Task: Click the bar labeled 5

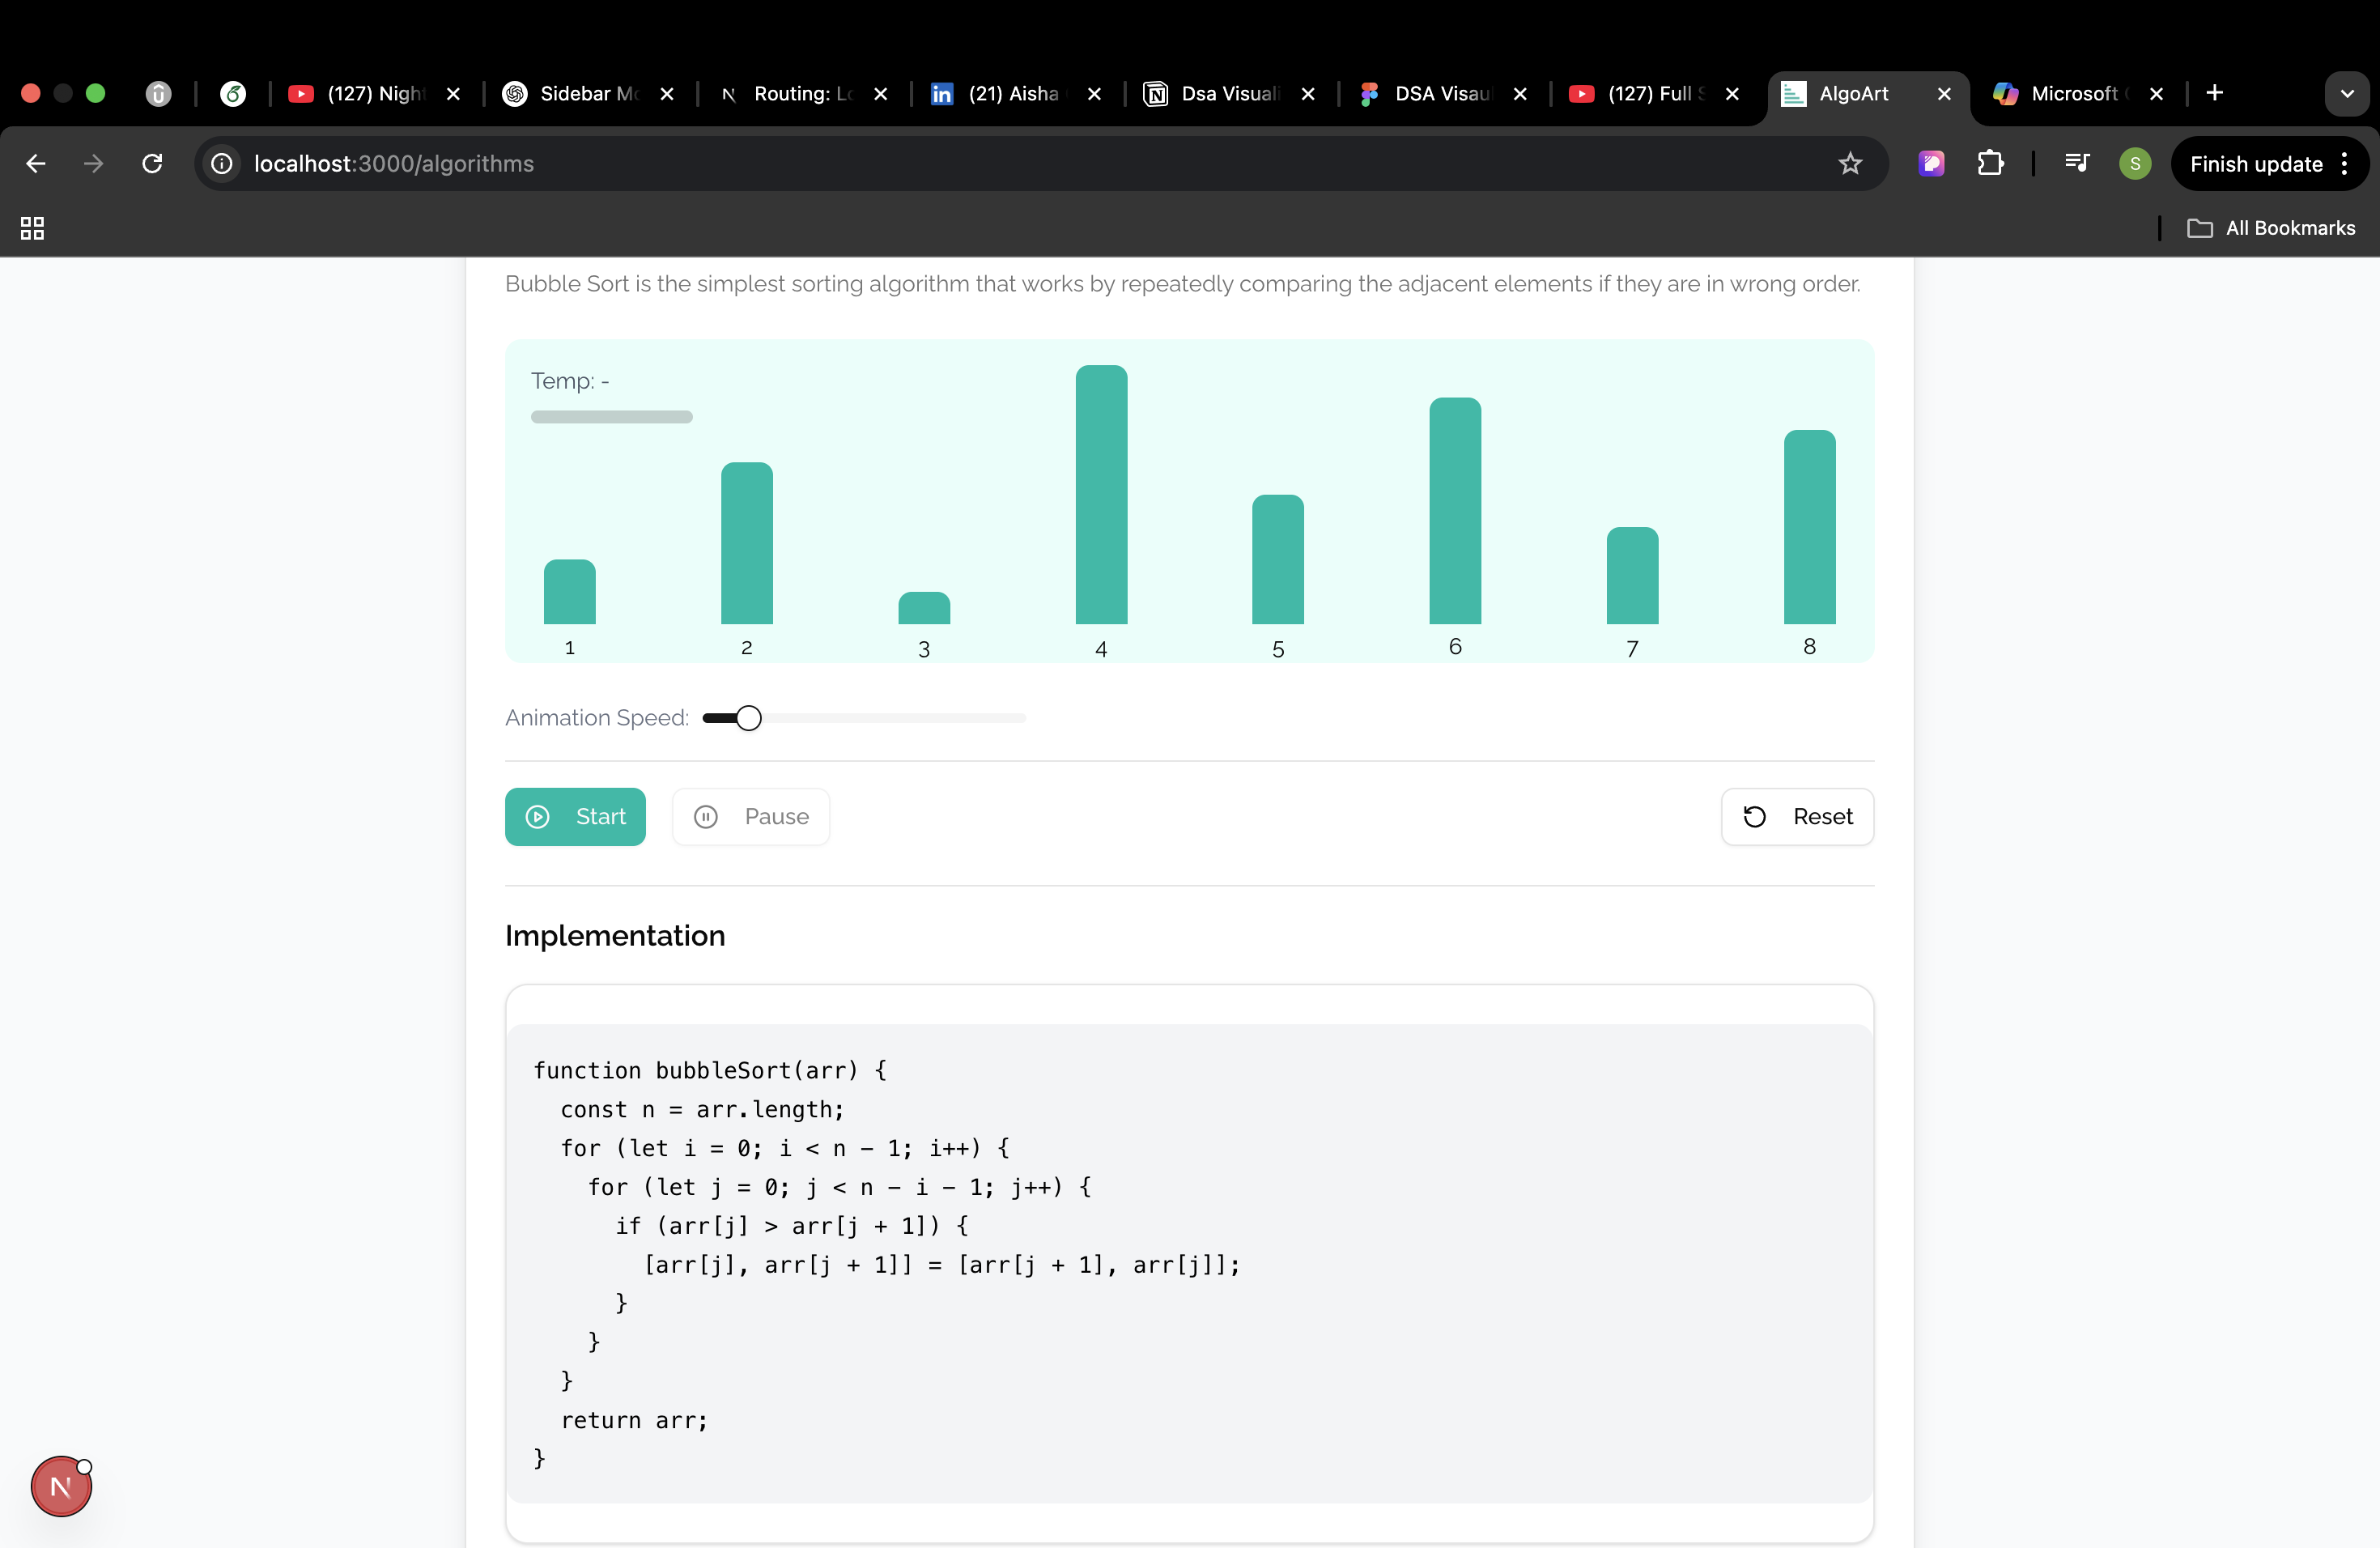Action: 1278,560
